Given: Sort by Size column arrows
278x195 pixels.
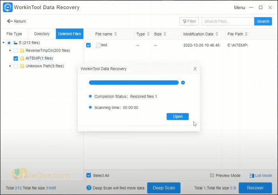Looking at the screenshot, I should [165, 34].
